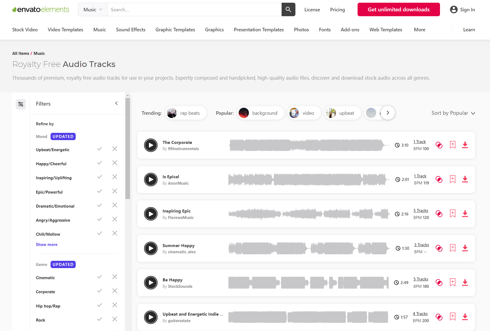Click the Envato Elements logo

click(41, 9)
